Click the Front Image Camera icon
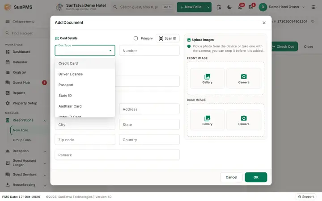322x201 pixels. coord(244,76)
